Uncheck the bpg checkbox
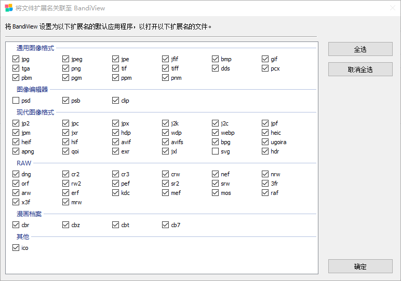The width and height of the screenshot is (401, 281). pos(216,142)
